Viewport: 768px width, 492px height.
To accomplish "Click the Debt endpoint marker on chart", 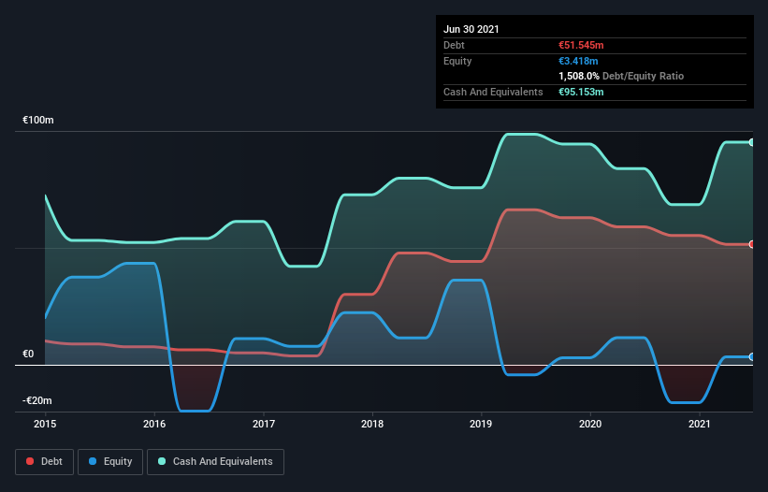I will 752,244.
